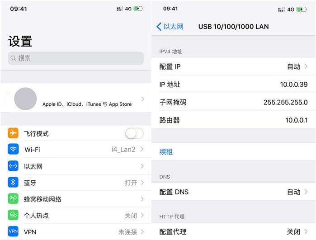Tap the 路由器 label

pyautogui.click(x=169, y=120)
